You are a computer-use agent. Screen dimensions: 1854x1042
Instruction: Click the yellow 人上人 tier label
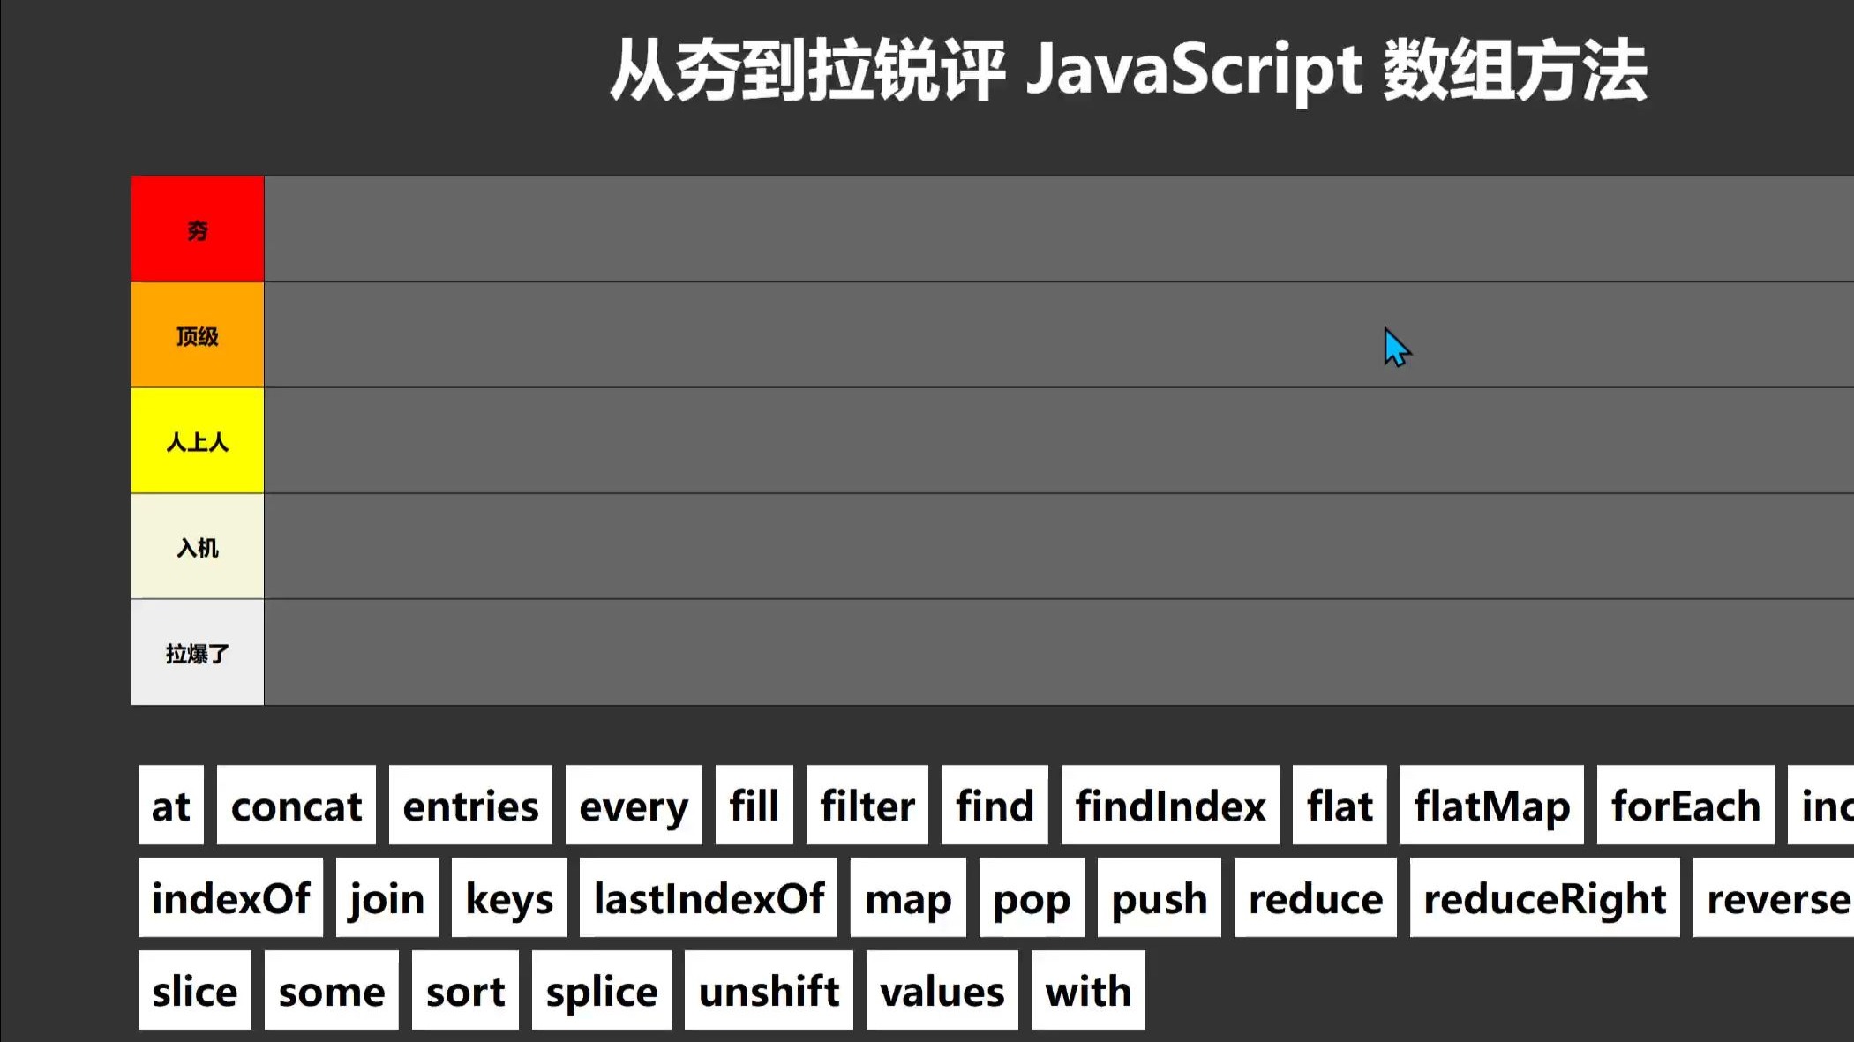point(197,441)
